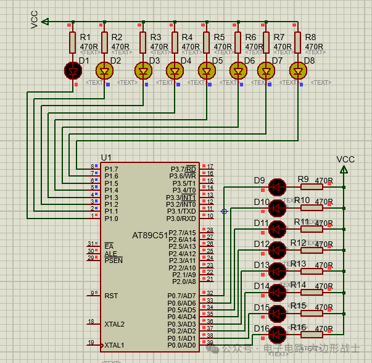Select resistor R8 body

coord(298,43)
